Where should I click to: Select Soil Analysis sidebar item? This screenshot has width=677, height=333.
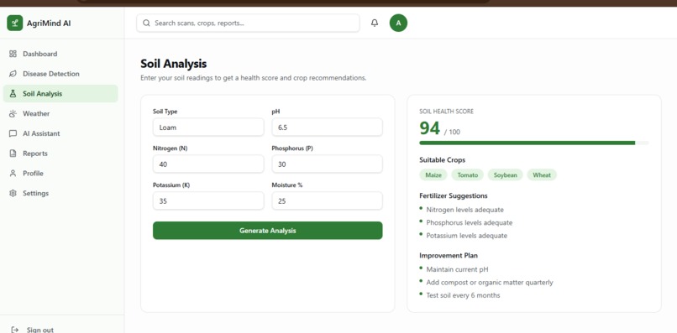coord(60,94)
